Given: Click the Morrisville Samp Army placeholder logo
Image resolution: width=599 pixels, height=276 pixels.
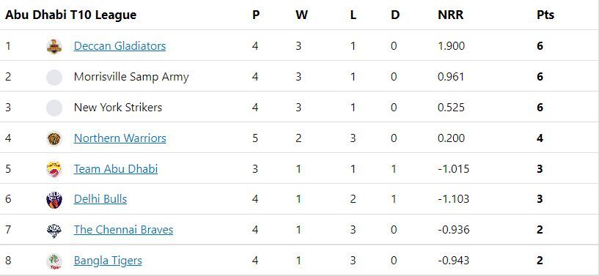Looking at the screenshot, I should pyautogui.click(x=54, y=77).
